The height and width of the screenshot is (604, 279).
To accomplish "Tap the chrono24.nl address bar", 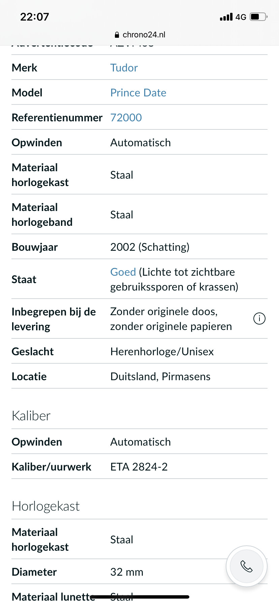I will click(144, 35).
